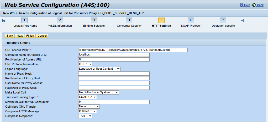268x122 pixels.
Task: Click the roadmap start arrow icon
Action: pos(4,21)
